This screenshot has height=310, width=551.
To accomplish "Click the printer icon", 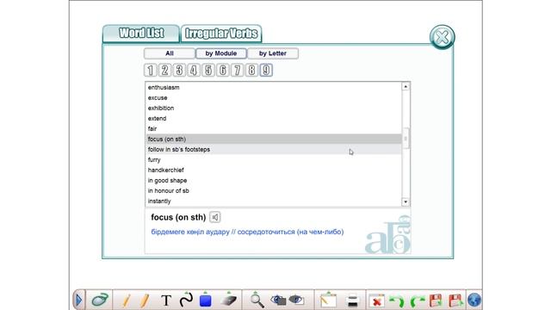I will click(x=352, y=301).
